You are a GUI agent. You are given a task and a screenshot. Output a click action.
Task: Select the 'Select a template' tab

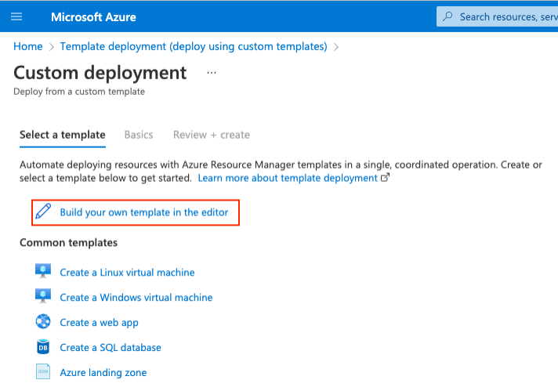(62, 135)
